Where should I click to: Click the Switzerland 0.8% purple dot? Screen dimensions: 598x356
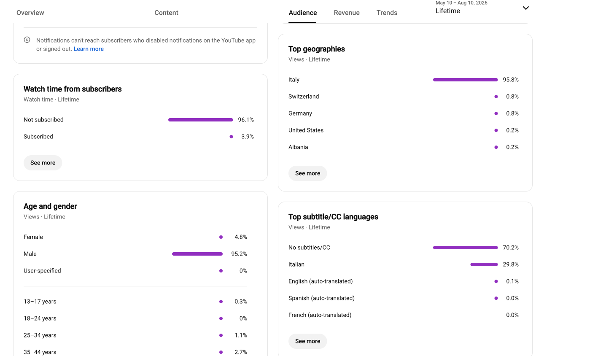(x=496, y=97)
